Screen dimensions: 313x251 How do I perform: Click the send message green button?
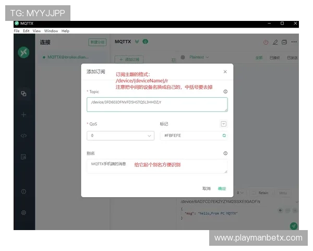point(294,226)
